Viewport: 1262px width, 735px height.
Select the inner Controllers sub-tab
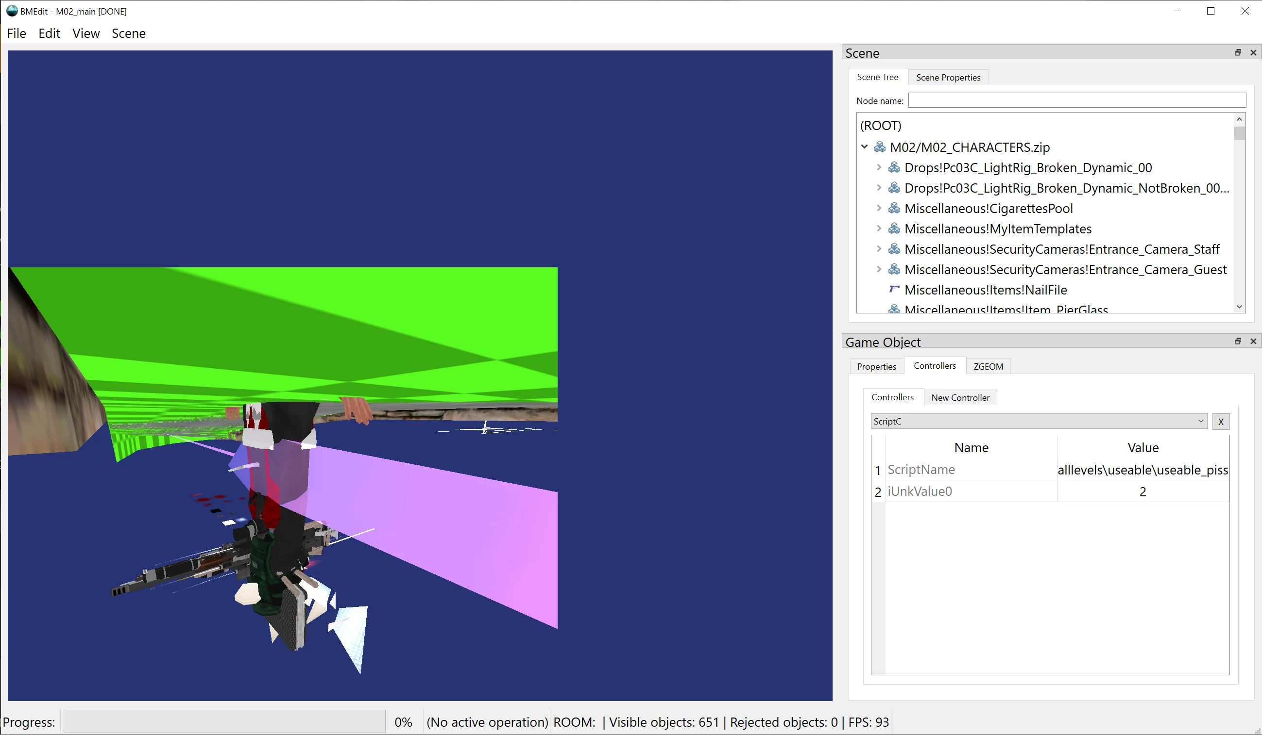pos(892,397)
